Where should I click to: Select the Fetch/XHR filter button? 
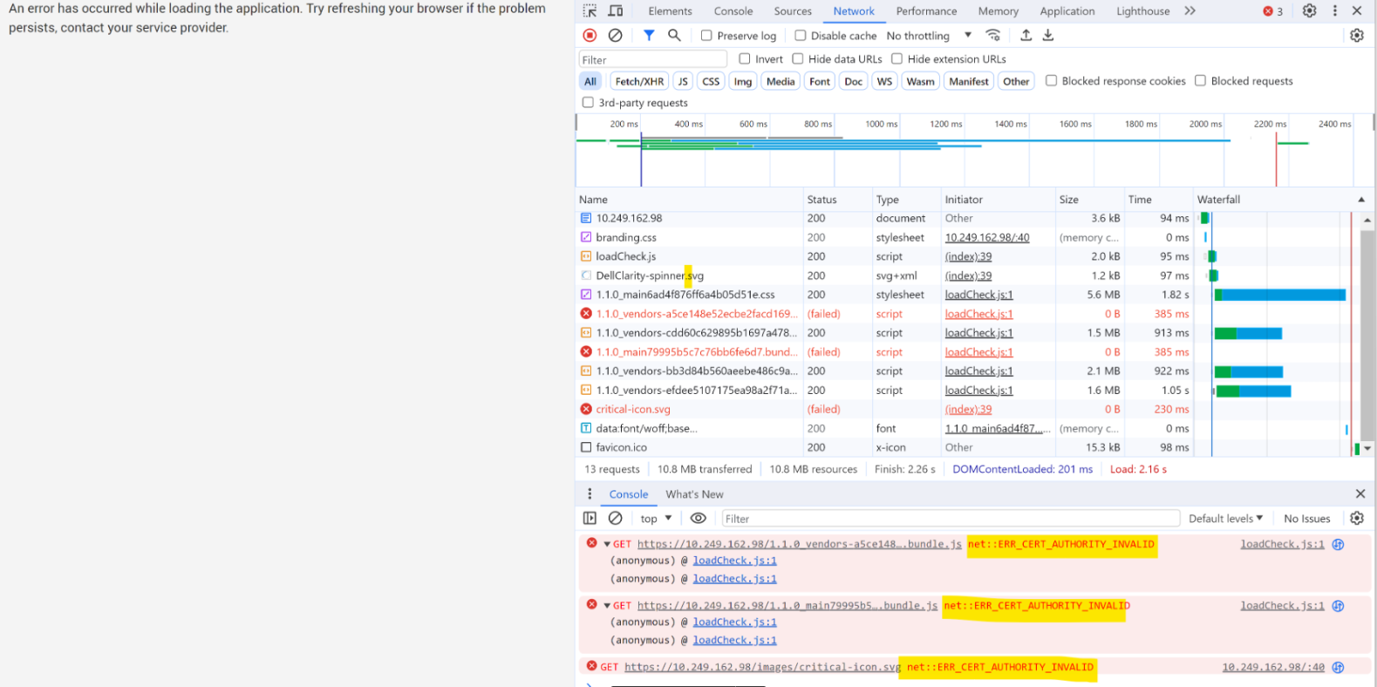click(639, 81)
